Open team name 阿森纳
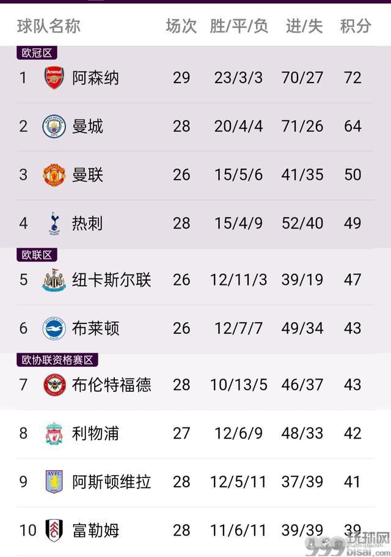The height and width of the screenshot is (557, 391). [95, 78]
